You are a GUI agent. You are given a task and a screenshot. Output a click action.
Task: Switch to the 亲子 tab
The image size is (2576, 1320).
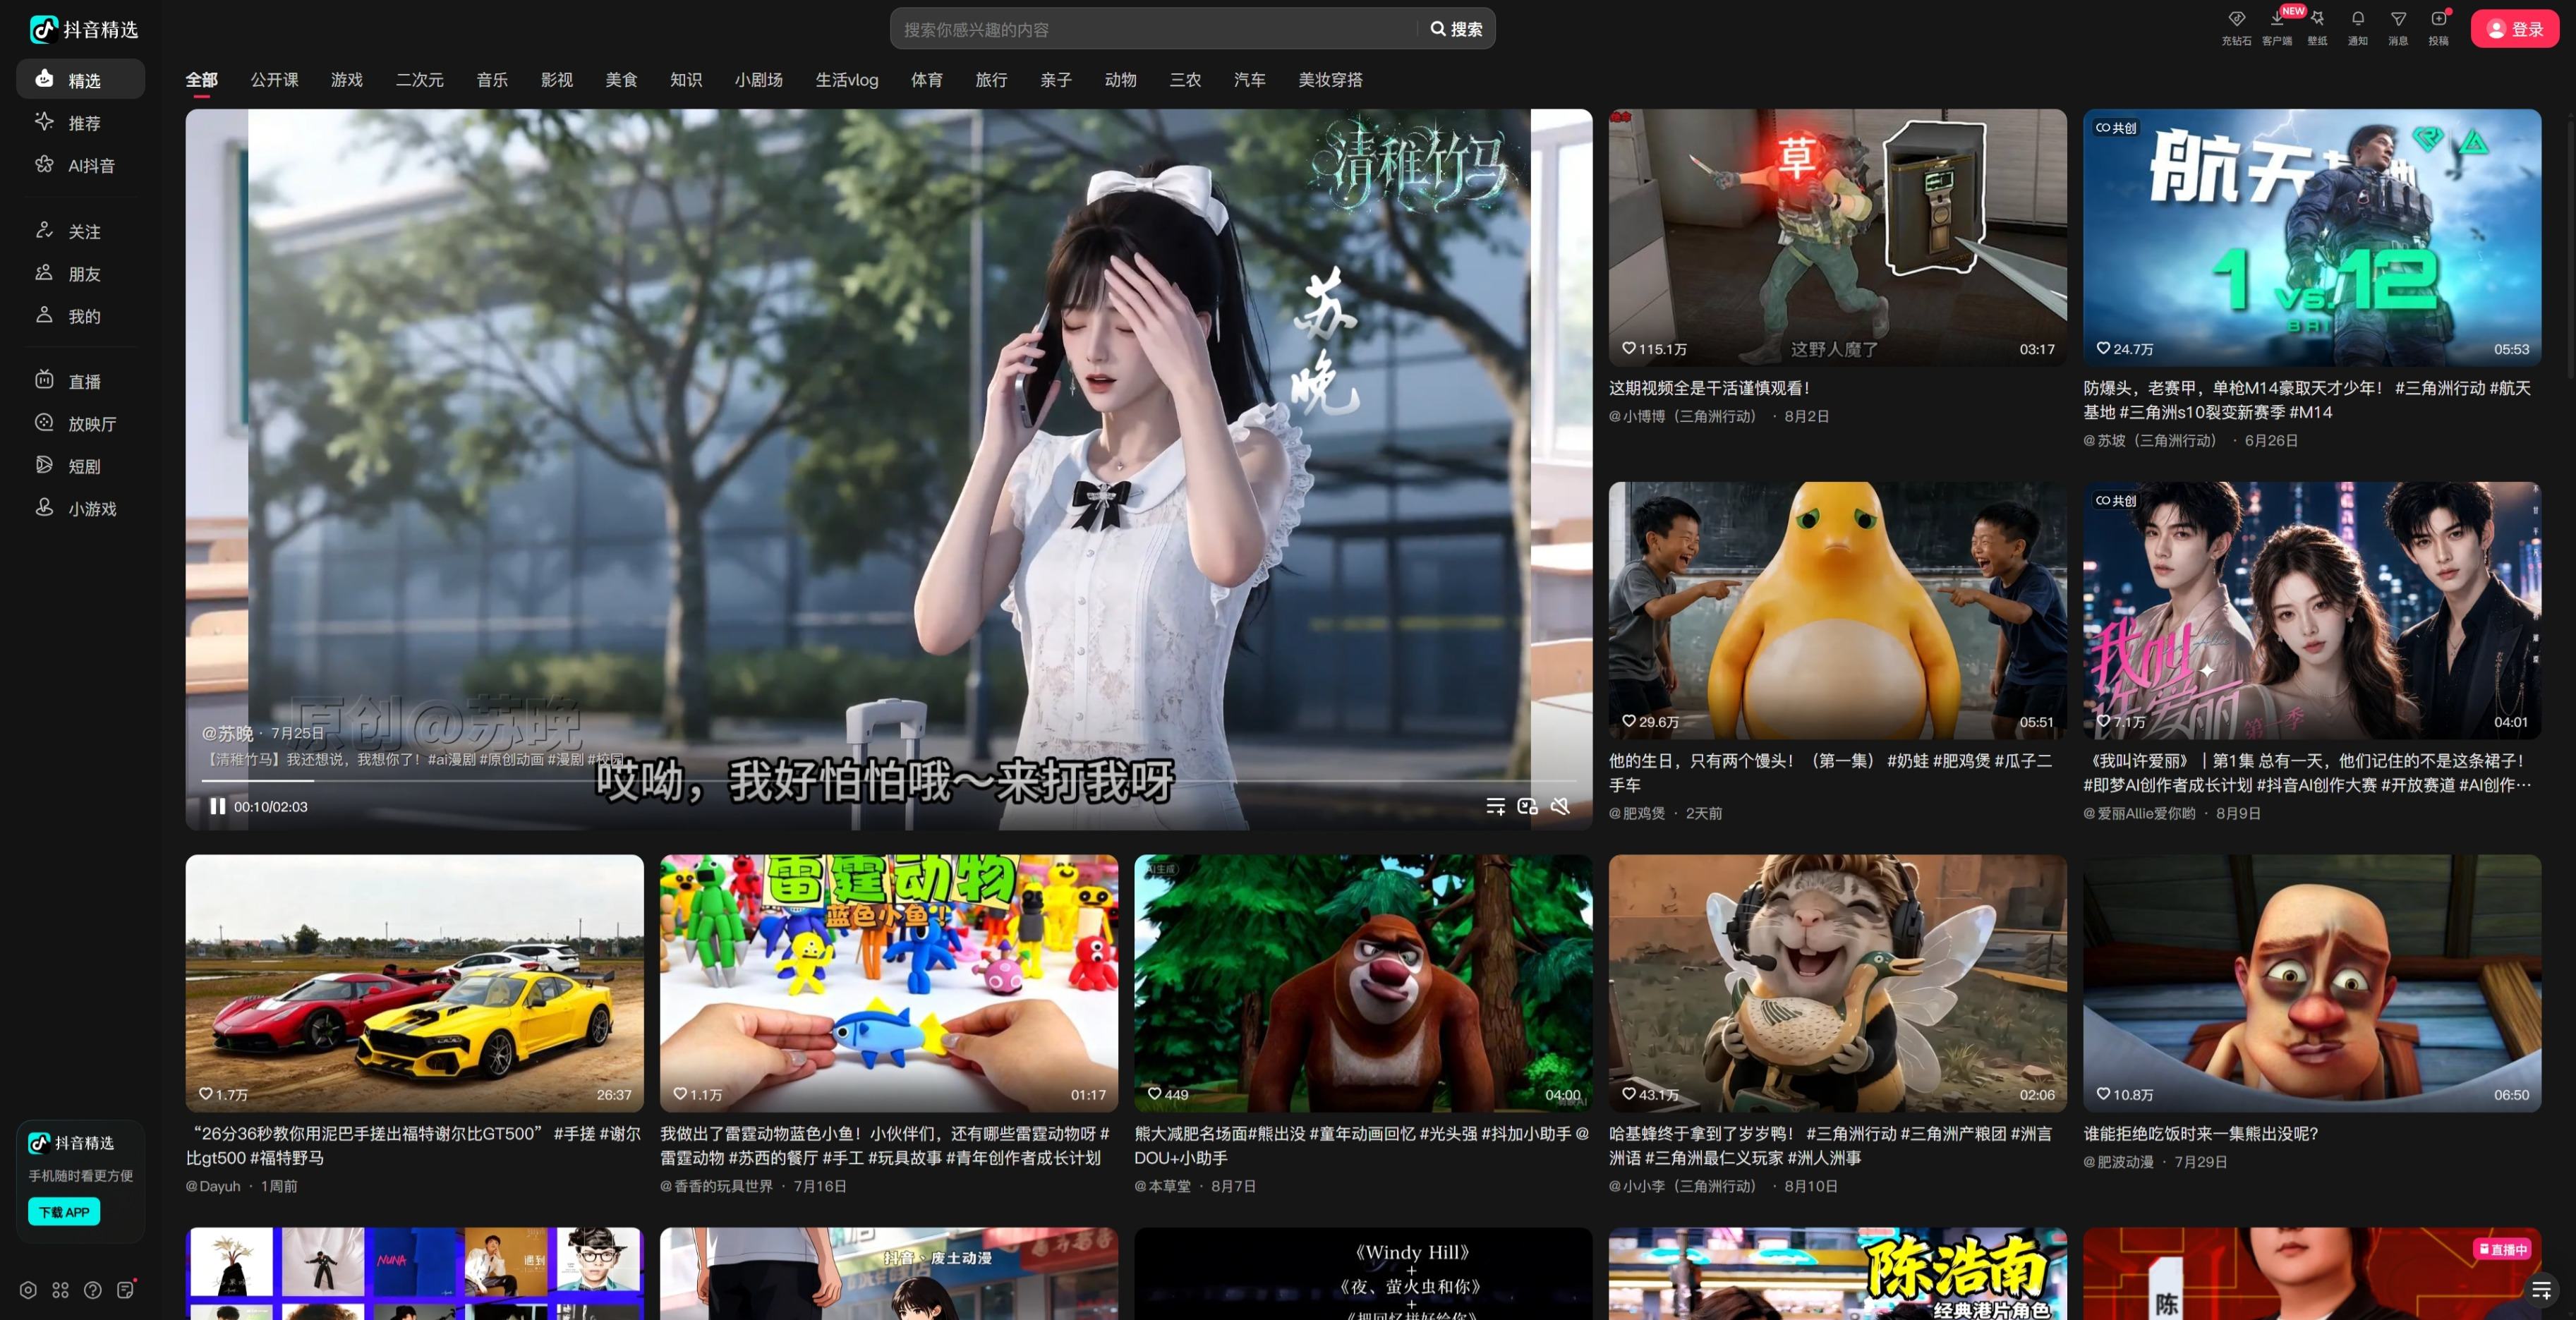point(1056,80)
